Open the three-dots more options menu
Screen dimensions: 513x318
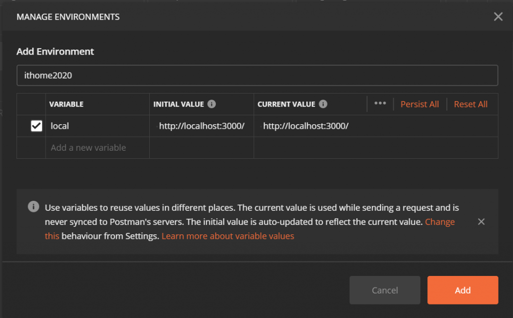click(x=380, y=104)
